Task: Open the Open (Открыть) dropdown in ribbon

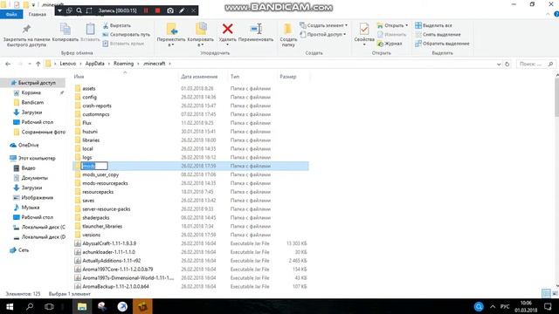Action: [x=392, y=25]
